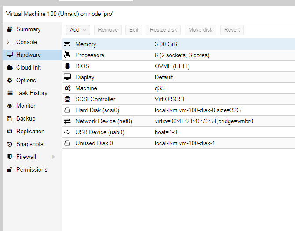
Task: Open the Backup section label
Action: point(26,119)
